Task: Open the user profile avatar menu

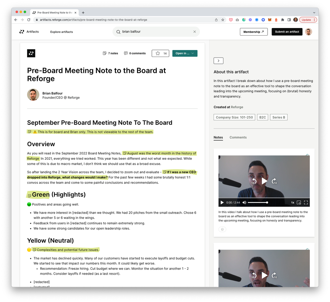Action: (309, 32)
